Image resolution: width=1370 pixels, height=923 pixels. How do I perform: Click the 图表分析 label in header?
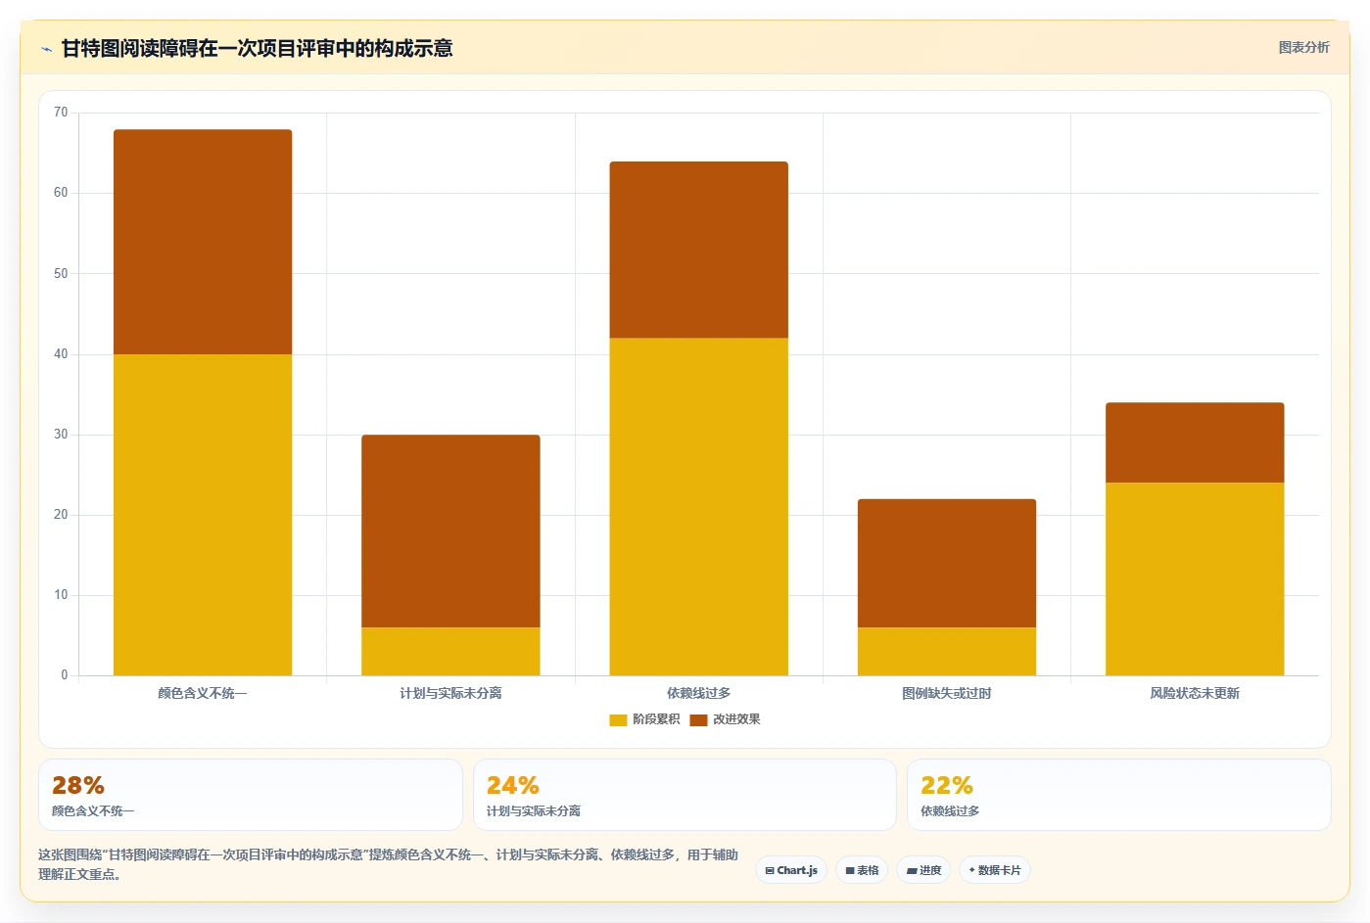(1303, 47)
